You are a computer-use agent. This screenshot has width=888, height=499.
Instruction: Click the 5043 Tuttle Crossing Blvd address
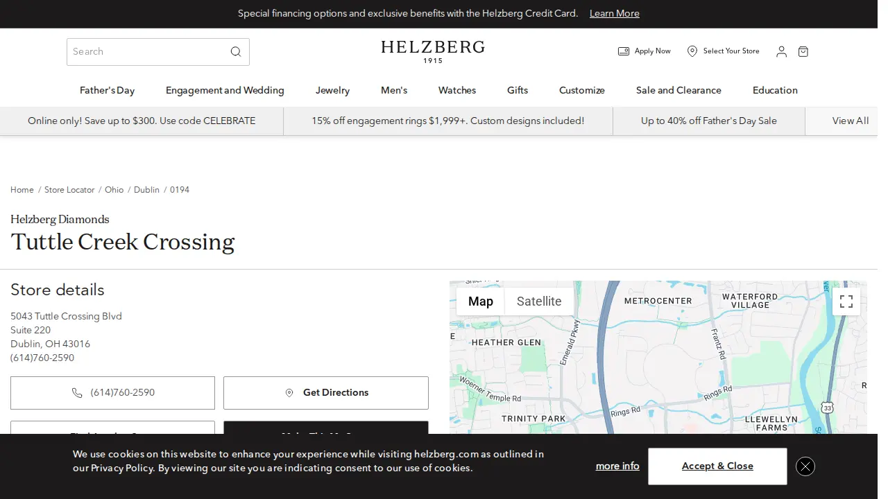tap(66, 317)
